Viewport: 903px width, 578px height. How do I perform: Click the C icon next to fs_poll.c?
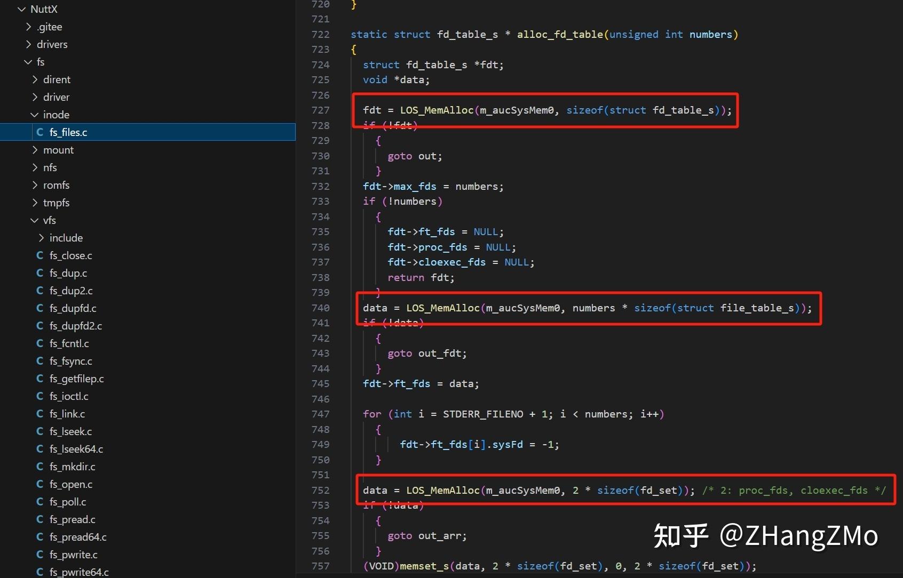pyautogui.click(x=40, y=502)
